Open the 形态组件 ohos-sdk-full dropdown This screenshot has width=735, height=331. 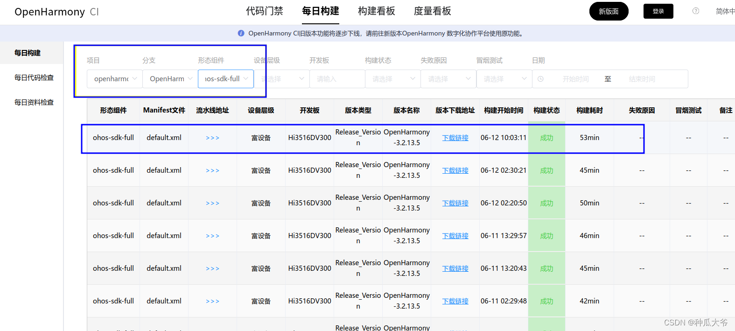click(x=226, y=79)
